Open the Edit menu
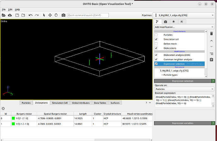The width and height of the screenshot is (217, 141). click(x=10, y=10)
